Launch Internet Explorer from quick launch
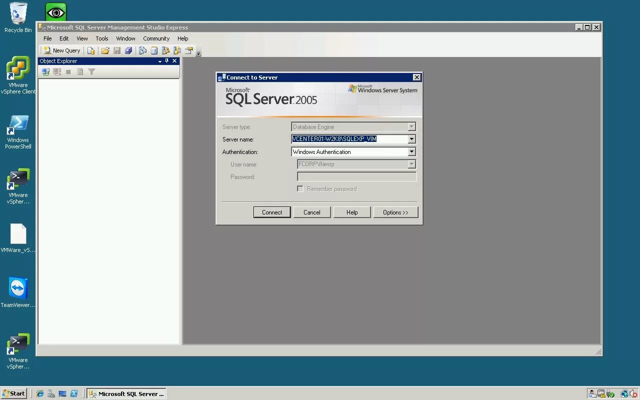Viewport: 640px width, 400px height. (x=39, y=393)
